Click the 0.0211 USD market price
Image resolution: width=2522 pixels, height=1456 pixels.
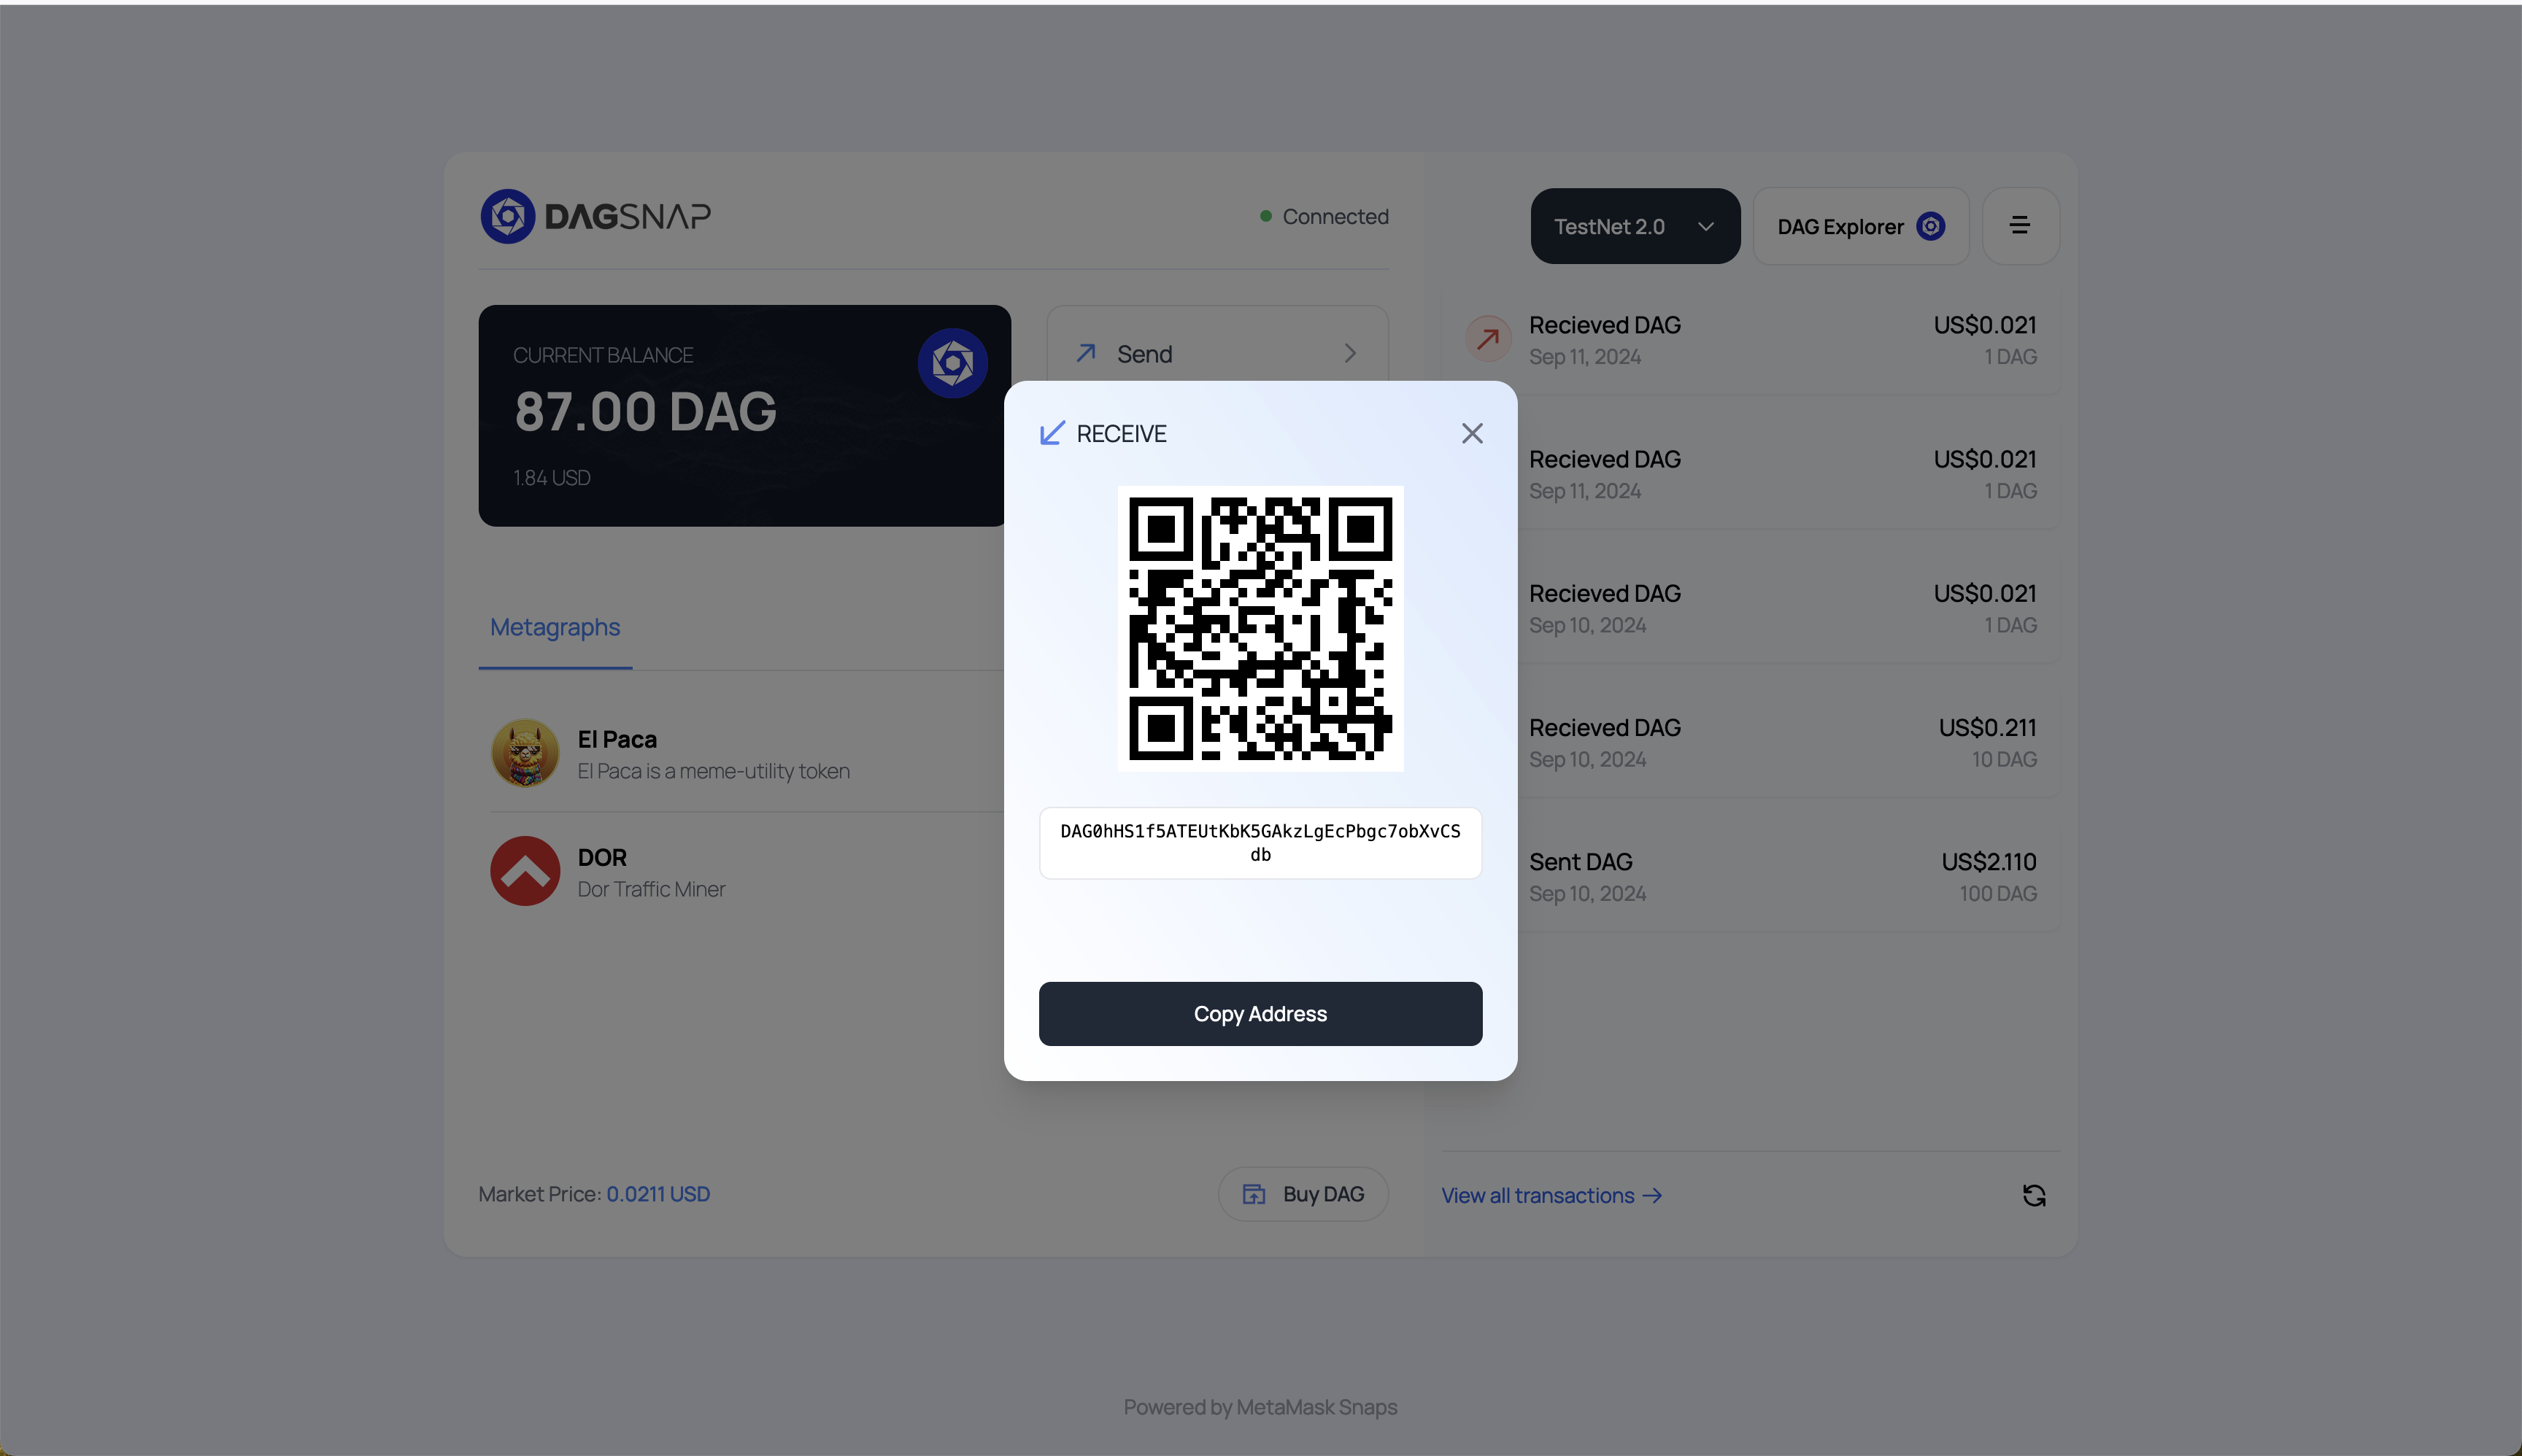(658, 1194)
